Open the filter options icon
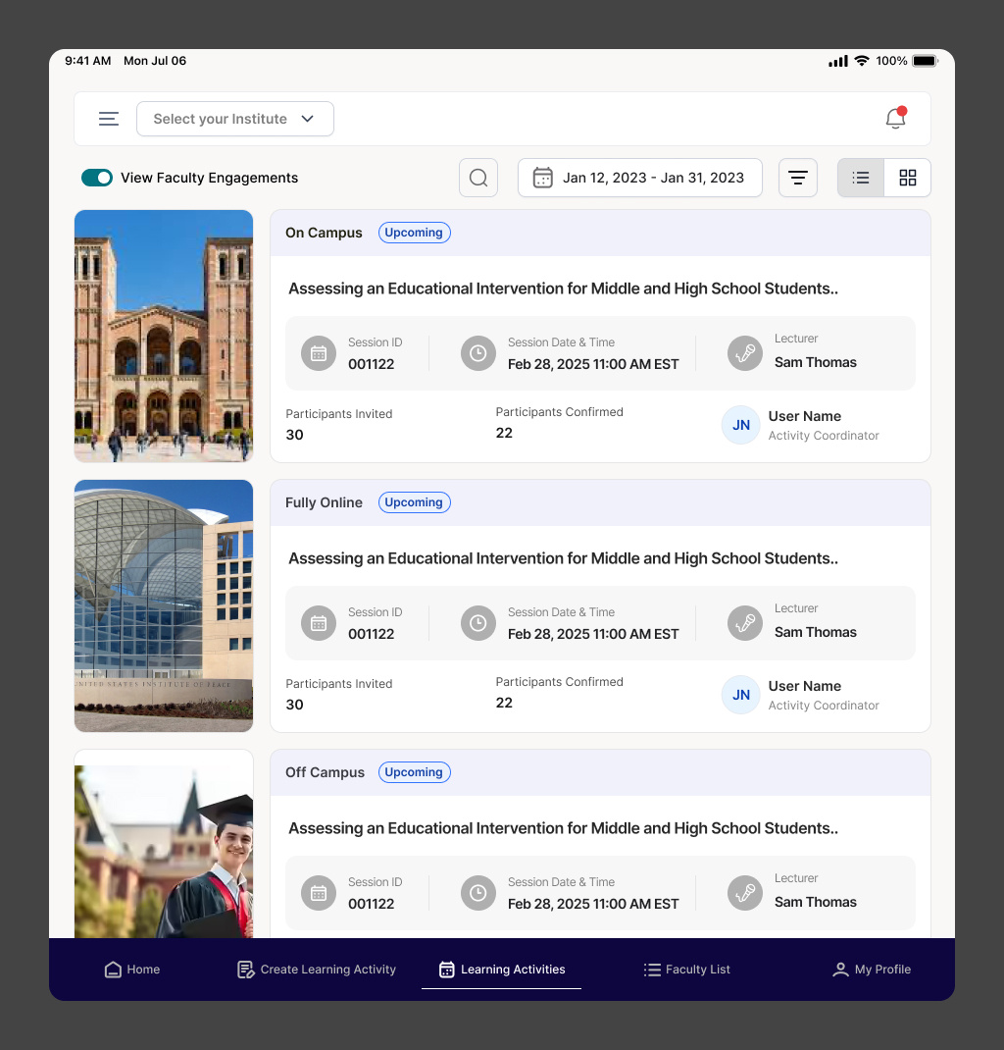 pyautogui.click(x=798, y=178)
